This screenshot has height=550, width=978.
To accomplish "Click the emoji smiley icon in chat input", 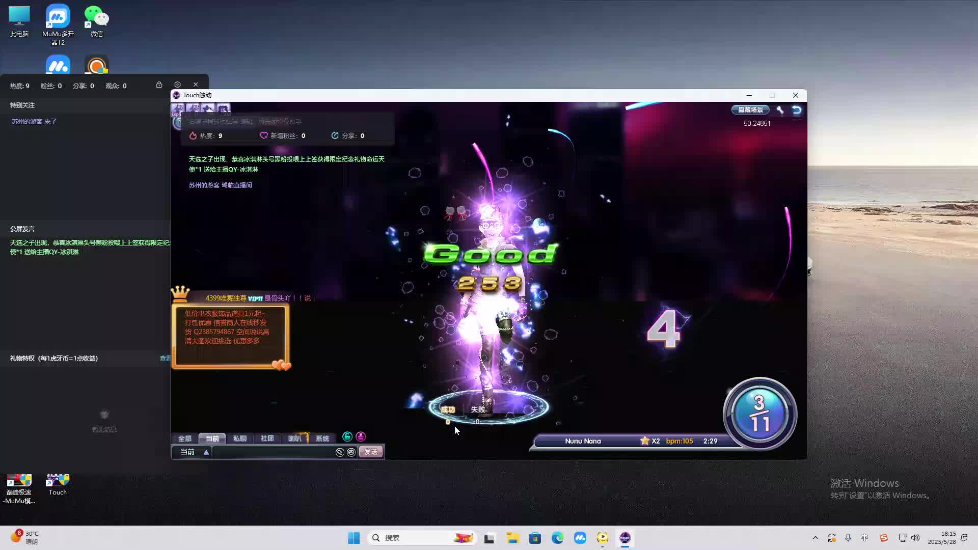I will click(x=351, y=452).
